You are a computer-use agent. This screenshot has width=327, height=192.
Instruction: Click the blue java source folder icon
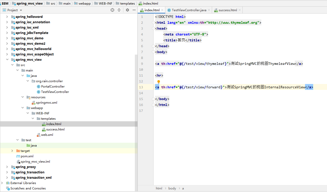tap(28, 76)
